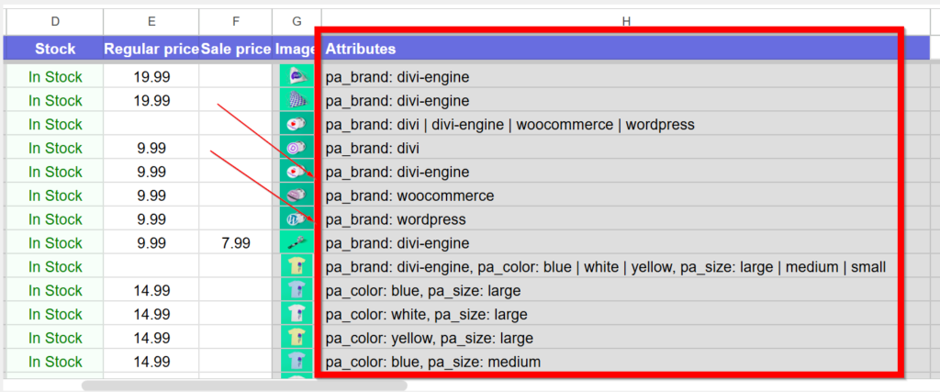Select 14.99 price in yellow large row
940x392 pixels.
151,338
